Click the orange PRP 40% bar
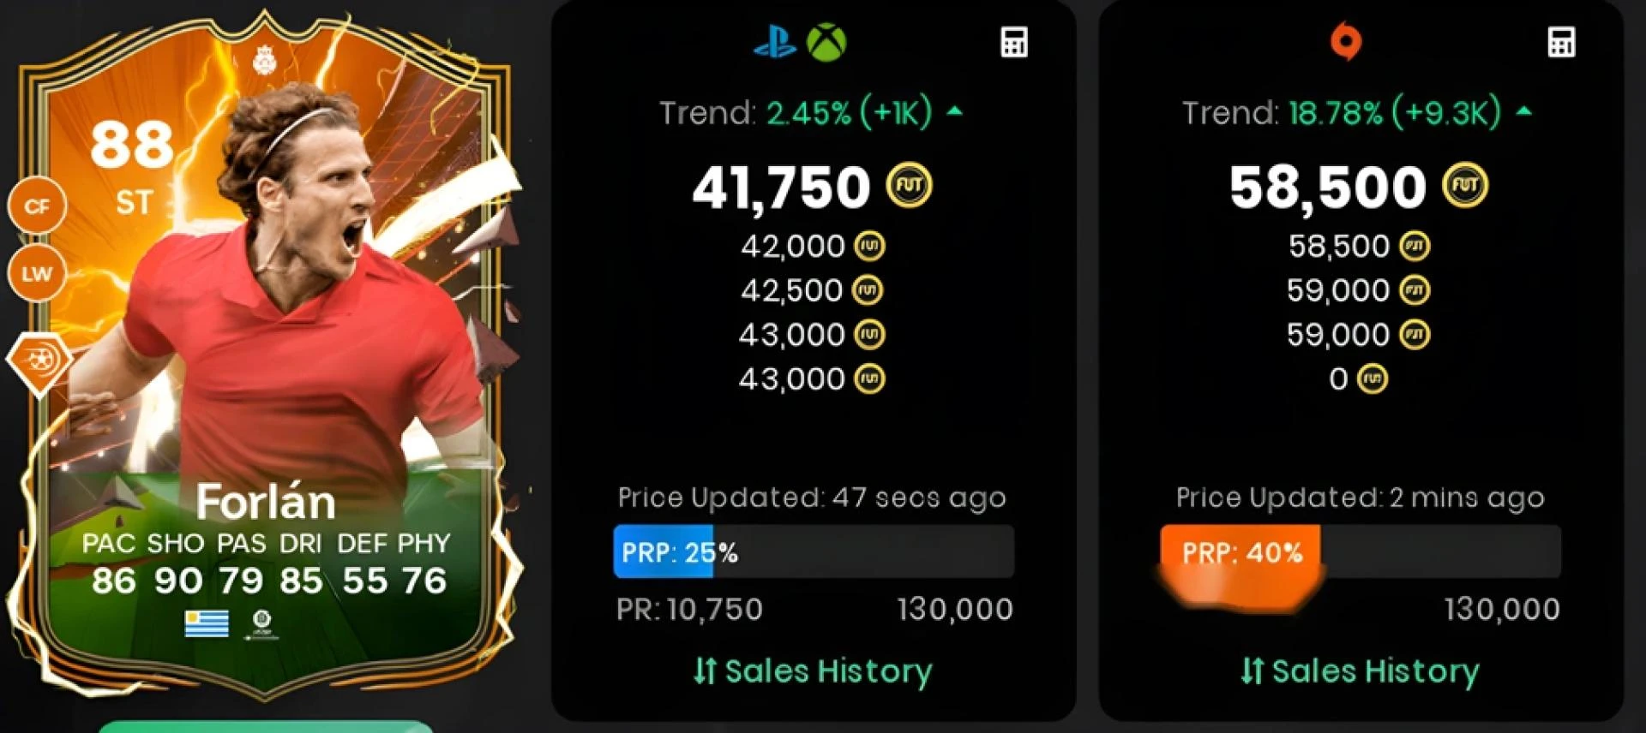 [x=1240, y=552]
